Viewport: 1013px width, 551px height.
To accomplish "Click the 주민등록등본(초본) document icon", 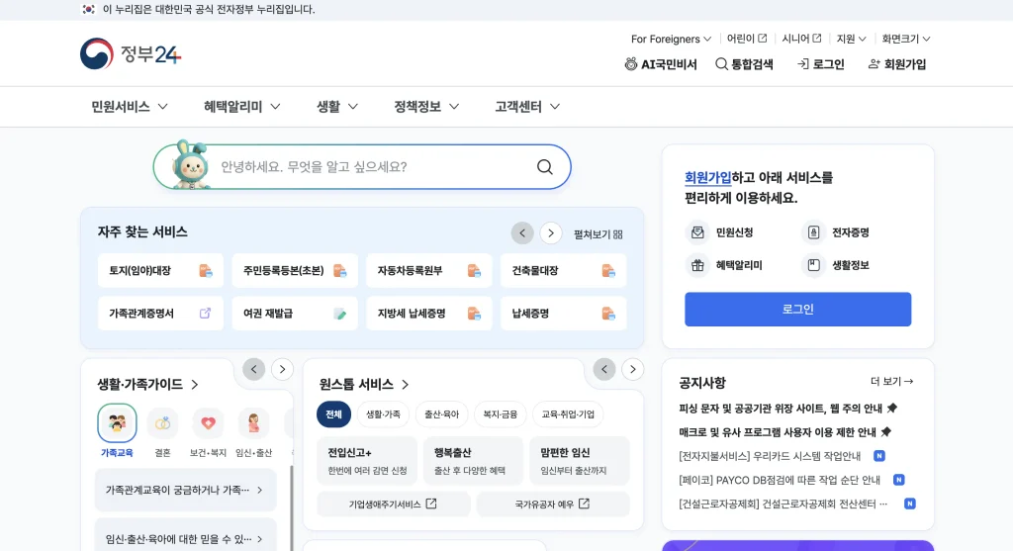I will (x=340, y=271).
